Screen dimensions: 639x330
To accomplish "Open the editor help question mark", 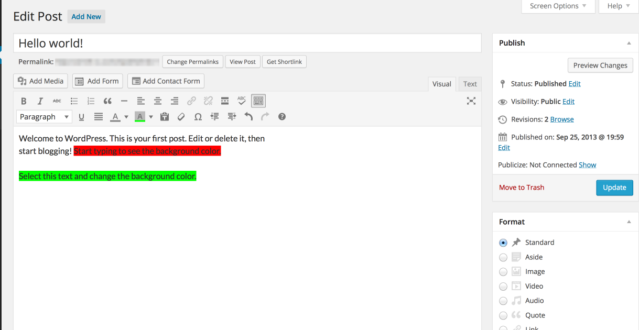I will [x=282, y=117].
